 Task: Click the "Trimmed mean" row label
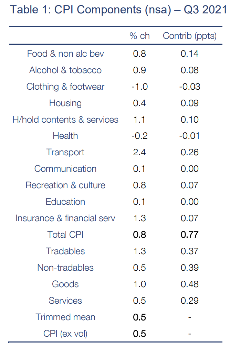(65, 317)
